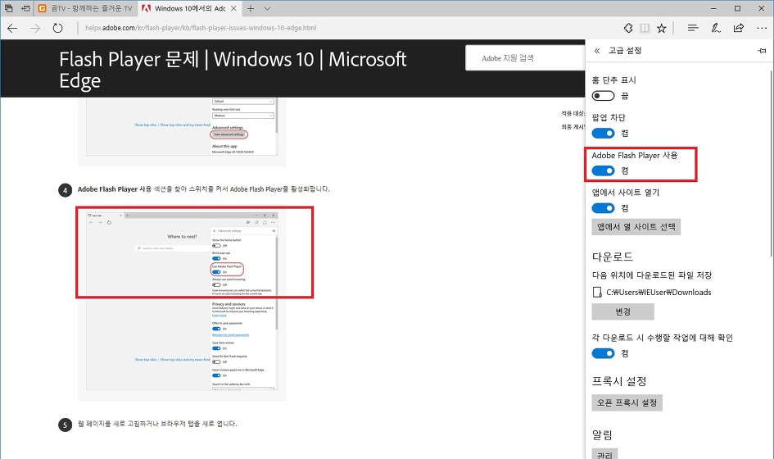Click 앱에서 열 사이트 선택 button
Screen dimensions: 774x459
click(636, 227)
